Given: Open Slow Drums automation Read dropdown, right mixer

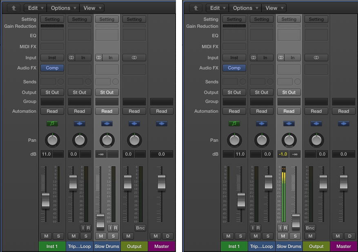Looking at the screenshot, I should click(x=289, y=111).
